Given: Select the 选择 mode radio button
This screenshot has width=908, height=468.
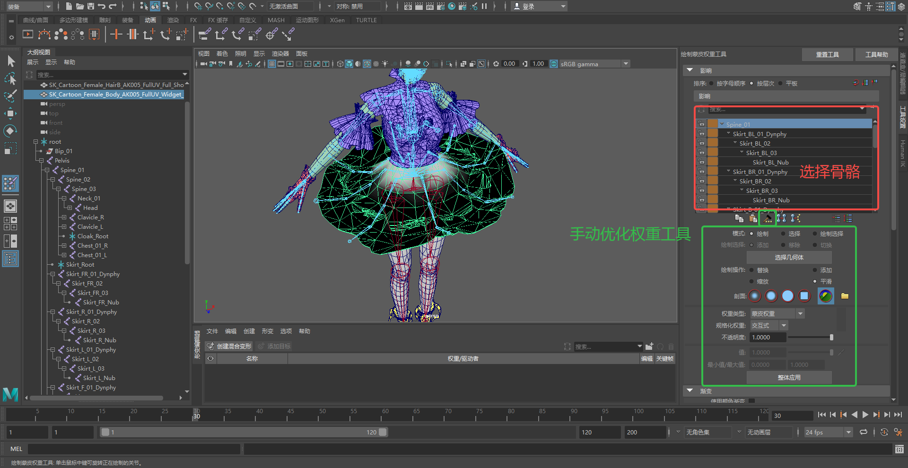Looking at the screenshot, I should pos(783,234).
